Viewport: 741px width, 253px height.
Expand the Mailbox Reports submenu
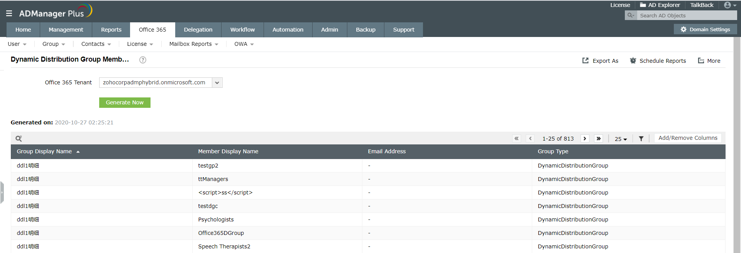[194, 44]
